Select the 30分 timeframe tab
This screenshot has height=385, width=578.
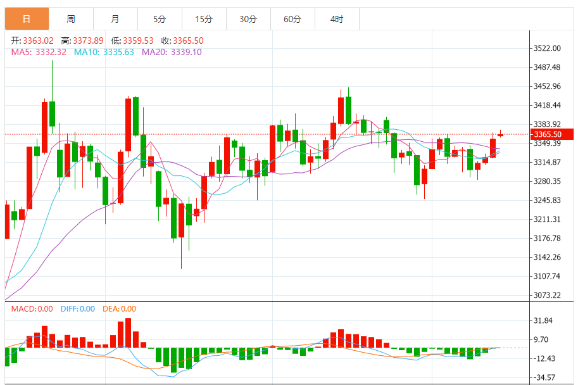coord(248,19)
